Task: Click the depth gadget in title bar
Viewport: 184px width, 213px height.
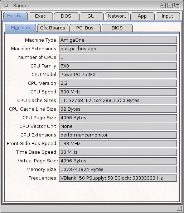Action: (x=177, y=5)
